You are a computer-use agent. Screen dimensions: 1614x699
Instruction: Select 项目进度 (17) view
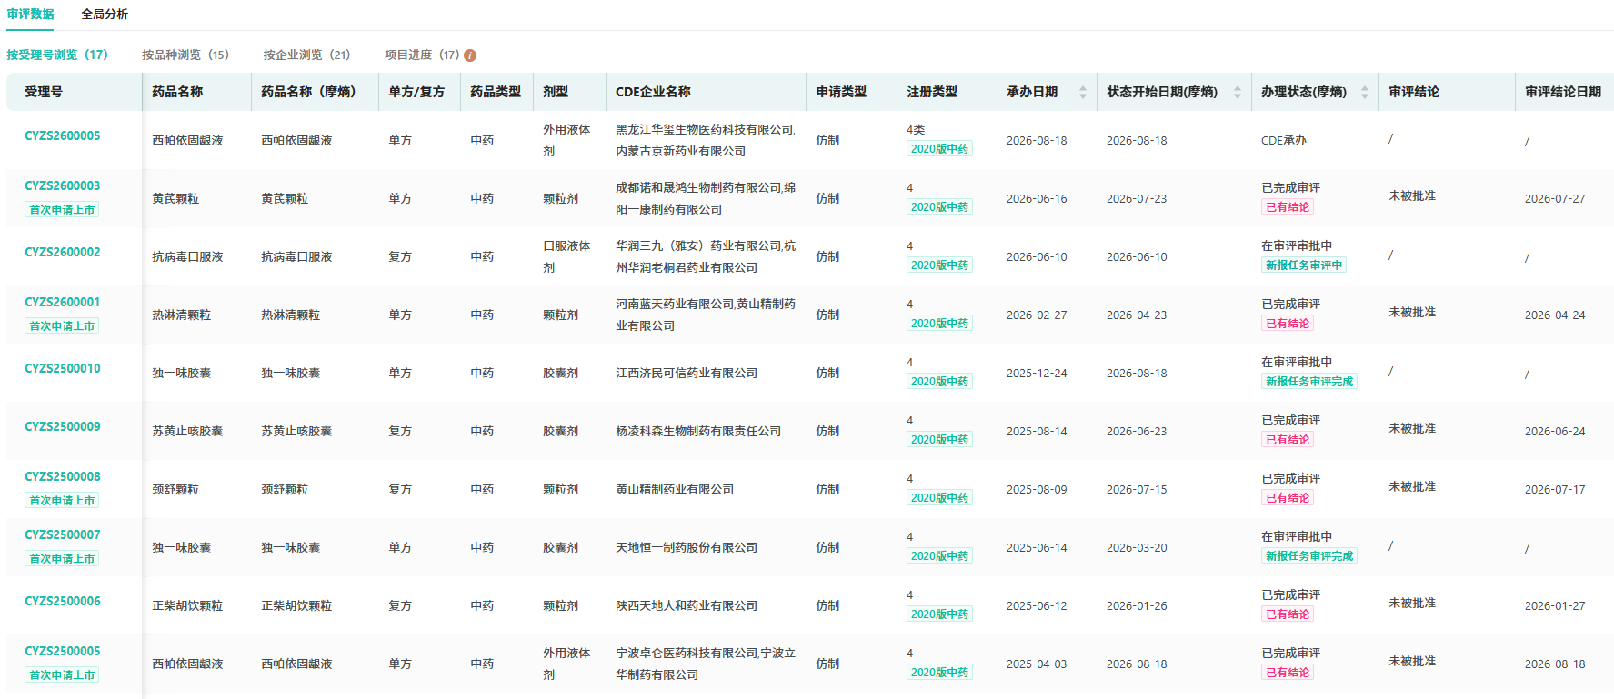point(422,55)
